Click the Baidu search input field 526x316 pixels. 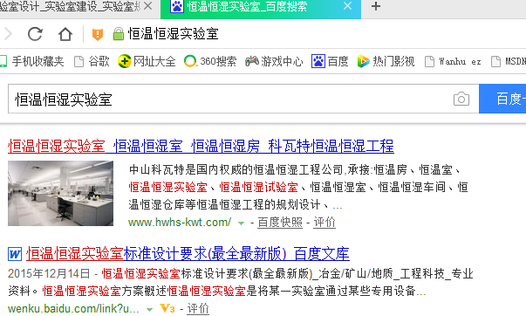point(230,99)
